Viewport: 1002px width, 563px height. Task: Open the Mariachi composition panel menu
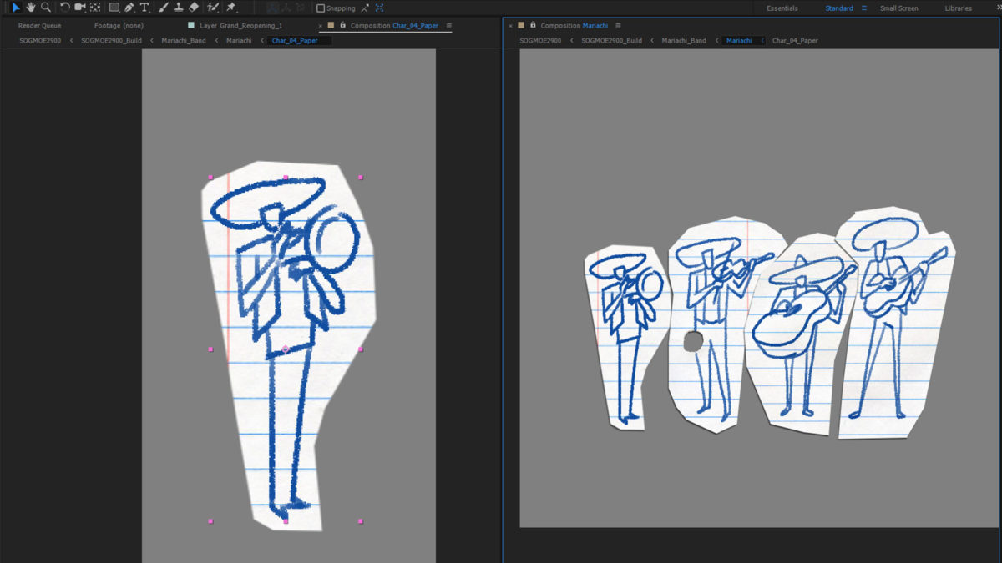coord(618,26)
